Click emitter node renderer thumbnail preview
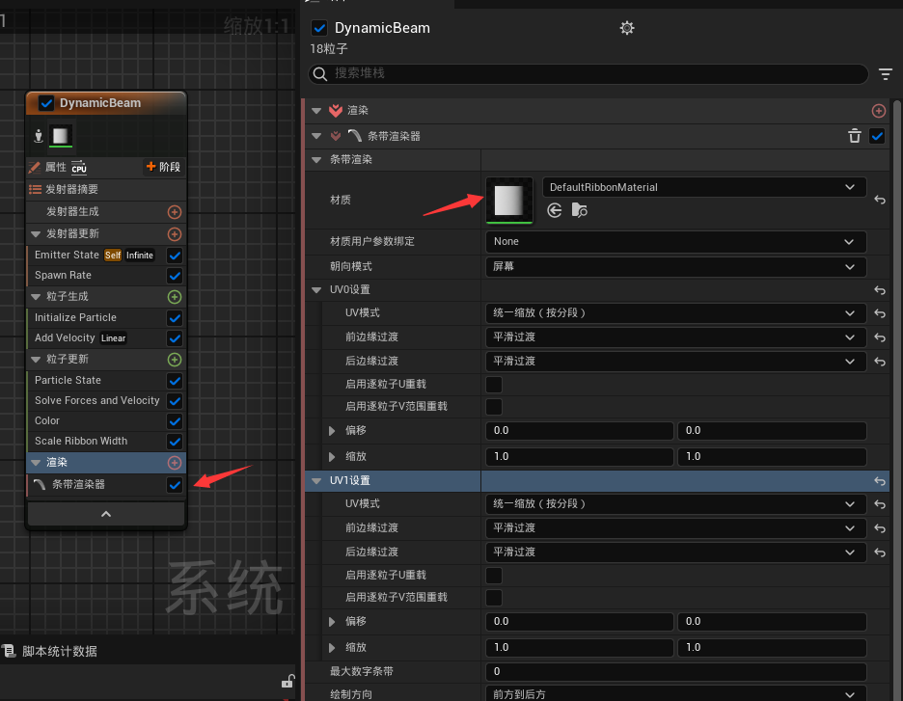 [x=61, y=136]
